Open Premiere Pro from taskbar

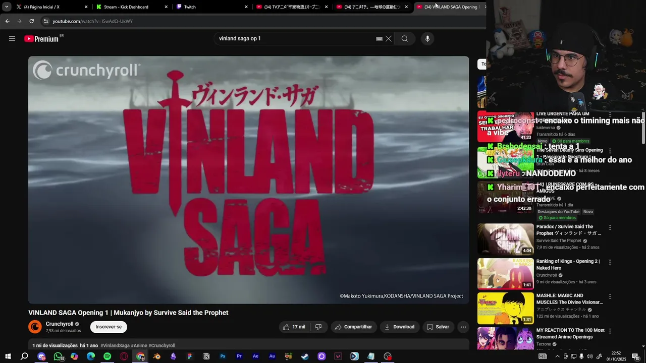tap(239, 356)
